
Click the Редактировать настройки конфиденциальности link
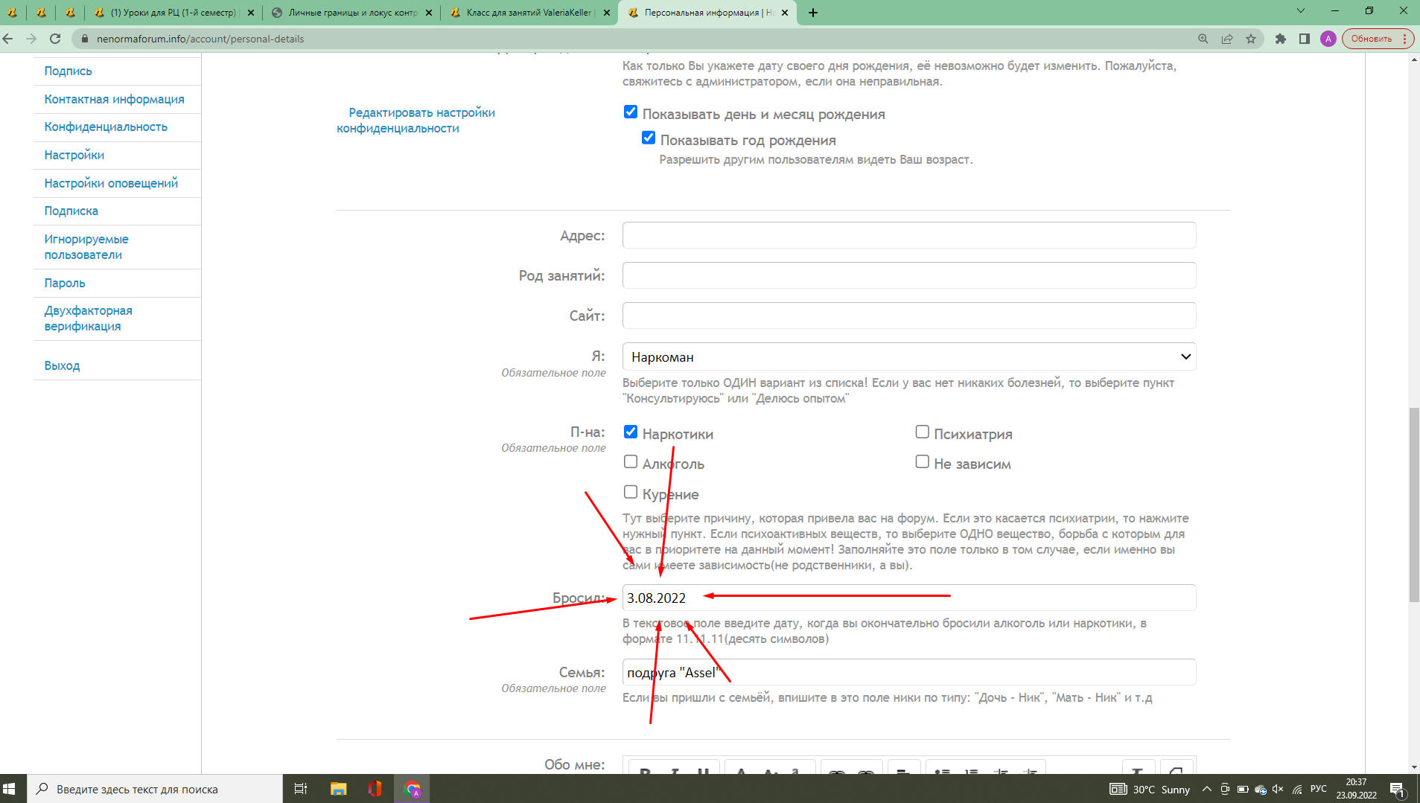[416, 121]
